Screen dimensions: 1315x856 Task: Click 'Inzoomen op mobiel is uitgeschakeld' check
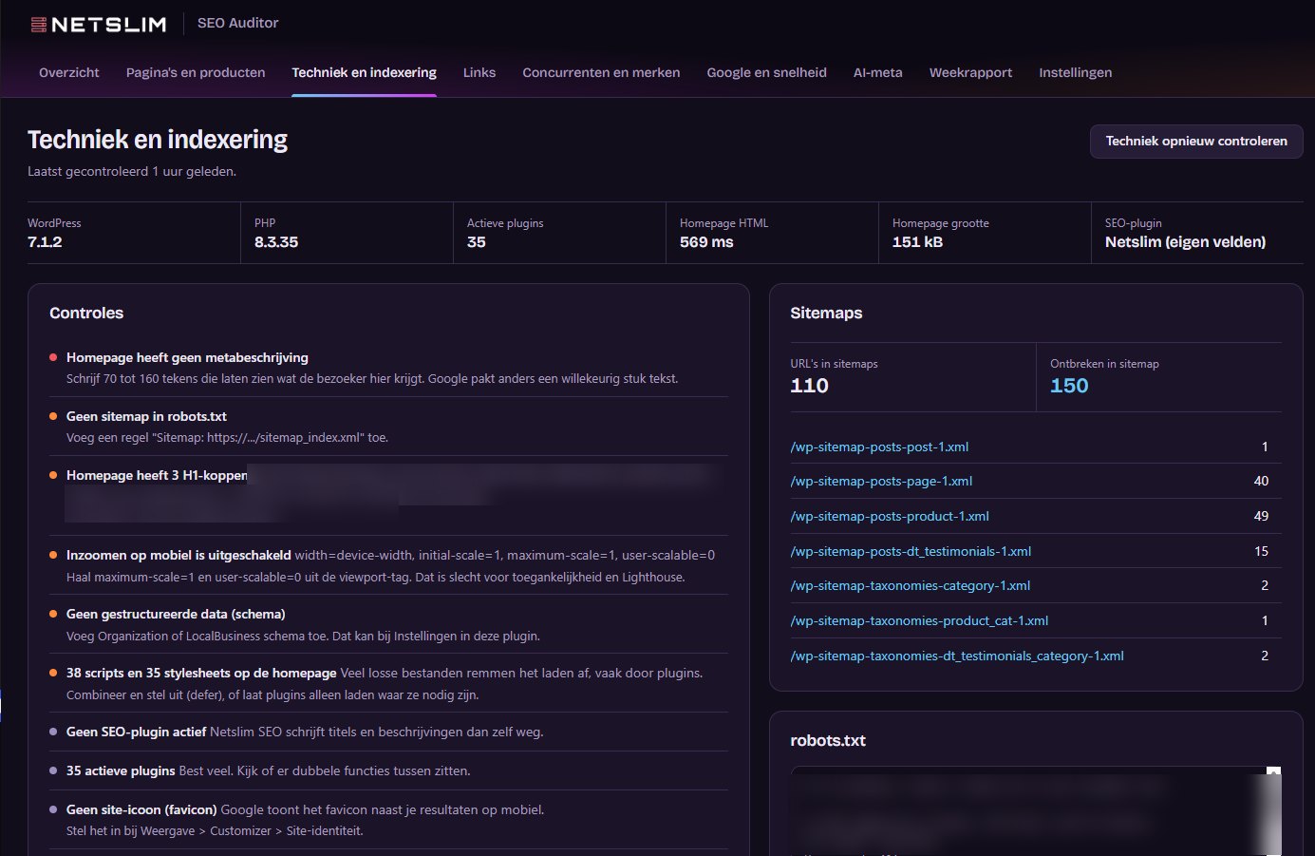coord(178,555)
